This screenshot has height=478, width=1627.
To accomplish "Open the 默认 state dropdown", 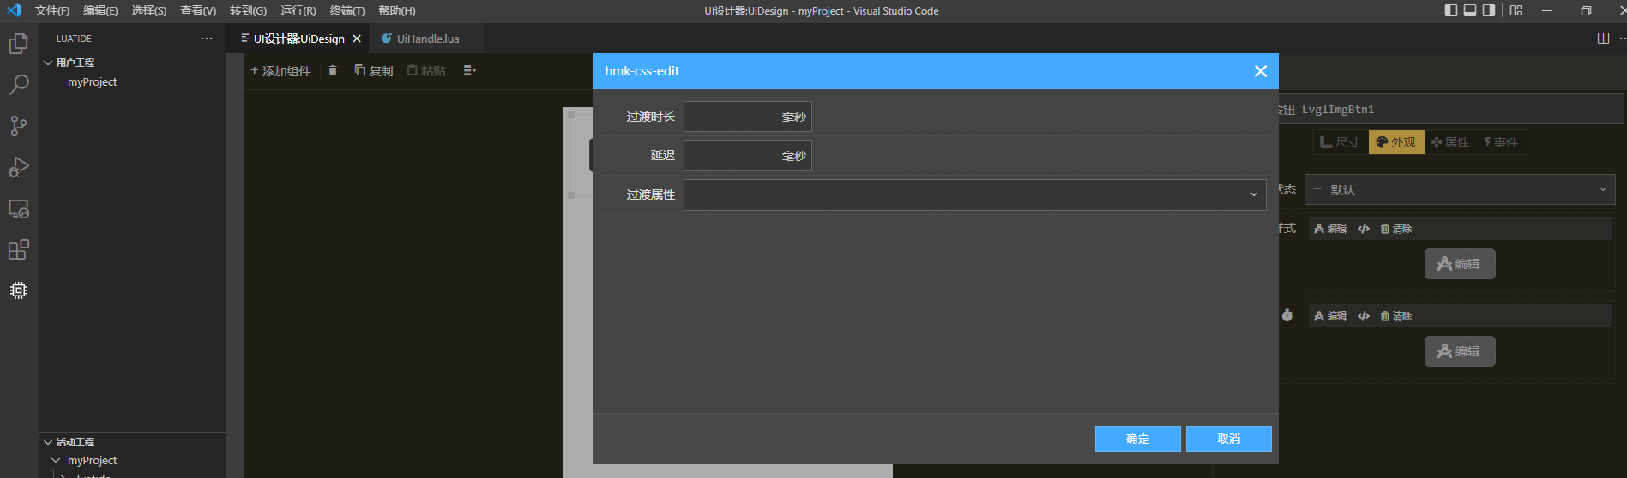I will (x=1459, y=189).
